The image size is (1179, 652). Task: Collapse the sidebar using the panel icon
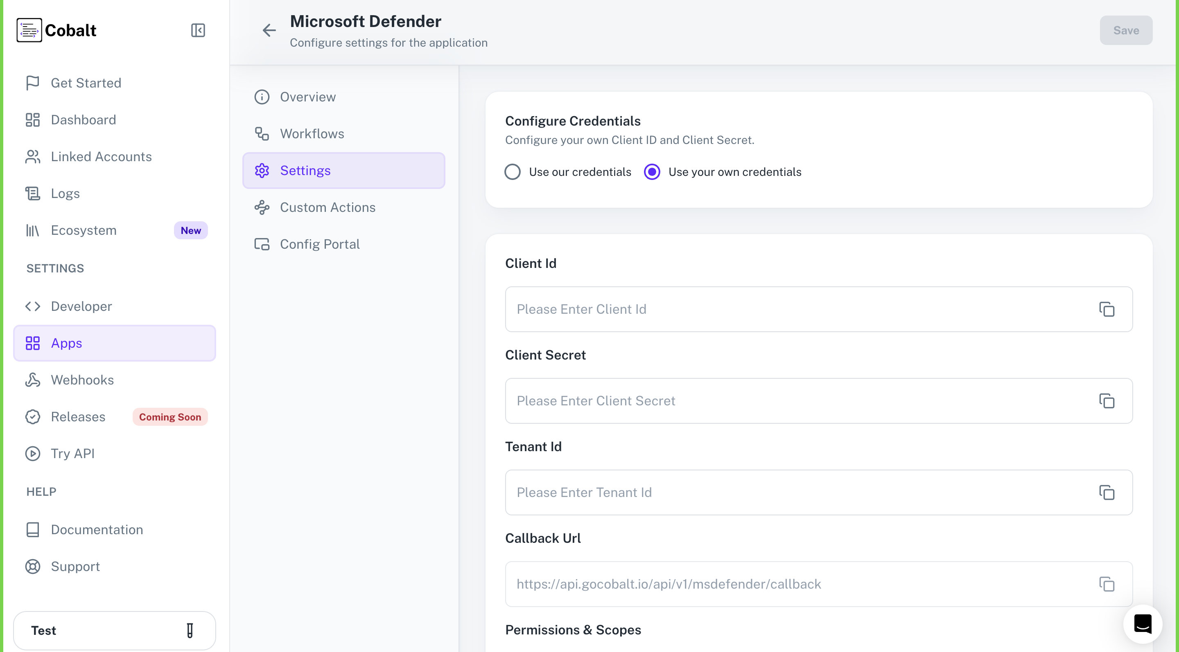(x=198, y=30)
